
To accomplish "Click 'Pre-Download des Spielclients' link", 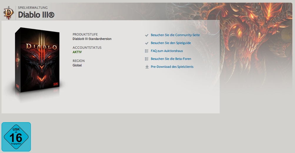I will tap(172, 67).
